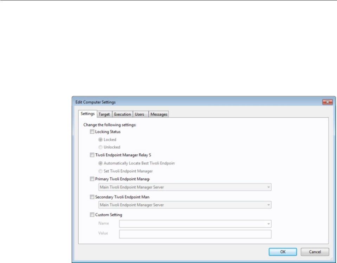Choose Automatically Locate Best Tivoli Endpoint option
Viewport: 337px width, 263px height.
click(101, 163)
